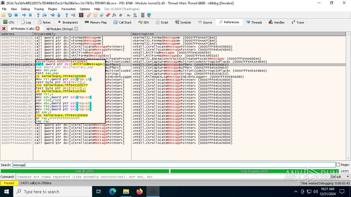Image resolution: width=351 pixels, height=197 pixels.
Task: Click the Total Progress 100% bar
Action: click(x=254, y=171)
